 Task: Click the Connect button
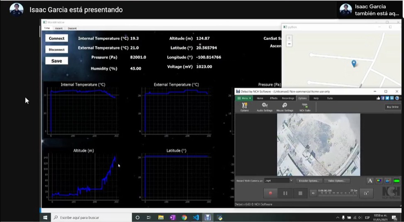56,39
